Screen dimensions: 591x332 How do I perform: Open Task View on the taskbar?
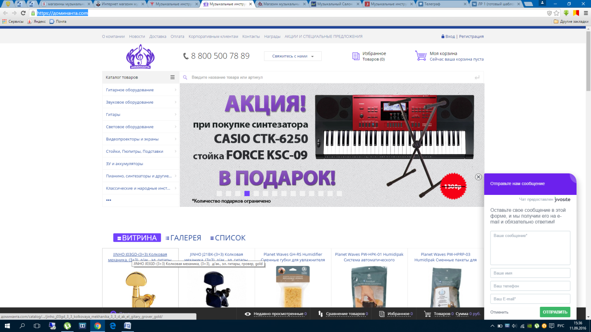[37, 326]
